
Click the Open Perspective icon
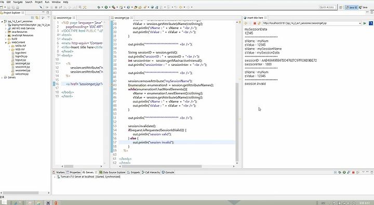click(x=341, y=7)
